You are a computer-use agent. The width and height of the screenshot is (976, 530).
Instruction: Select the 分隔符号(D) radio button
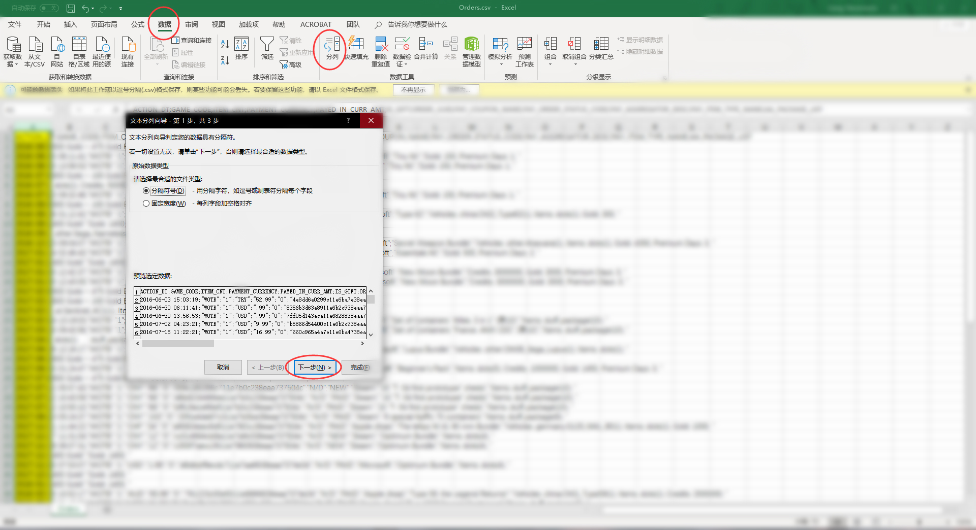tap(146, 191)
